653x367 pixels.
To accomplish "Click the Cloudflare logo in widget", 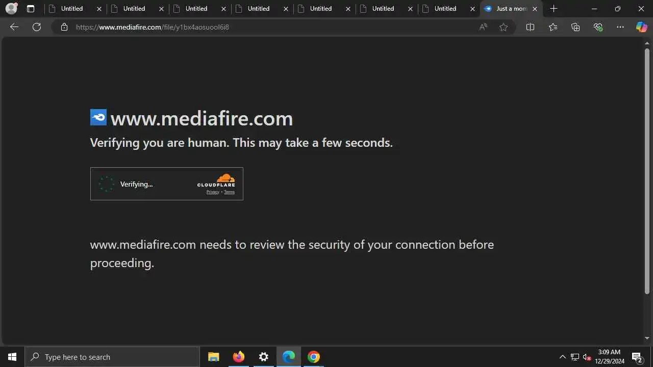I will coord(216,180).
